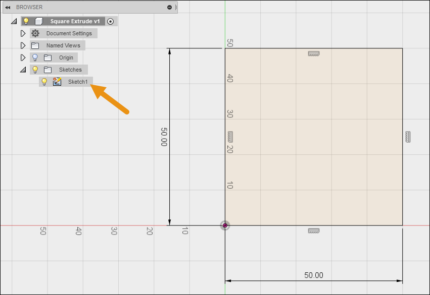The width and height of the screenshot is (430, 295).
Task: Select the Named Views label
Action: [63, 45]
